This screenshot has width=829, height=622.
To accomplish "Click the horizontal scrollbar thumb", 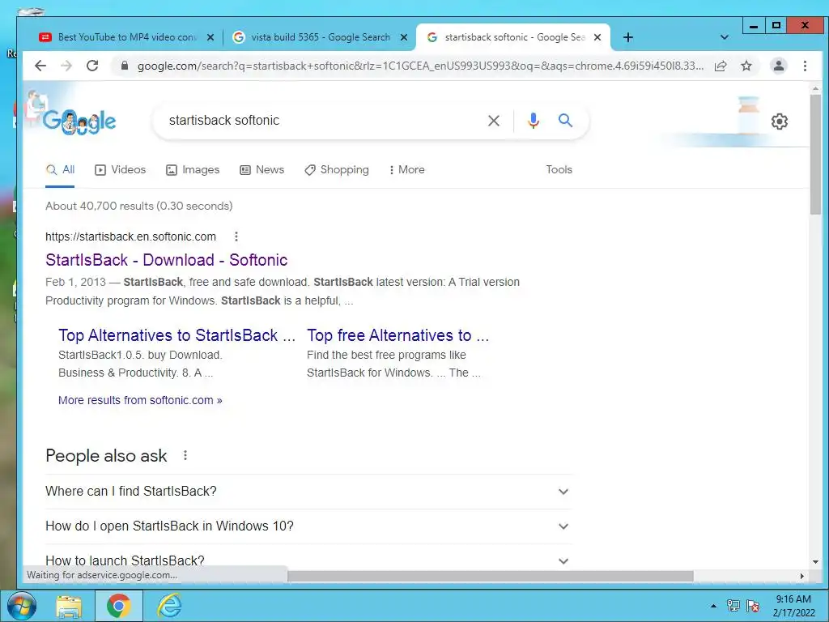I will pos(490,576).
